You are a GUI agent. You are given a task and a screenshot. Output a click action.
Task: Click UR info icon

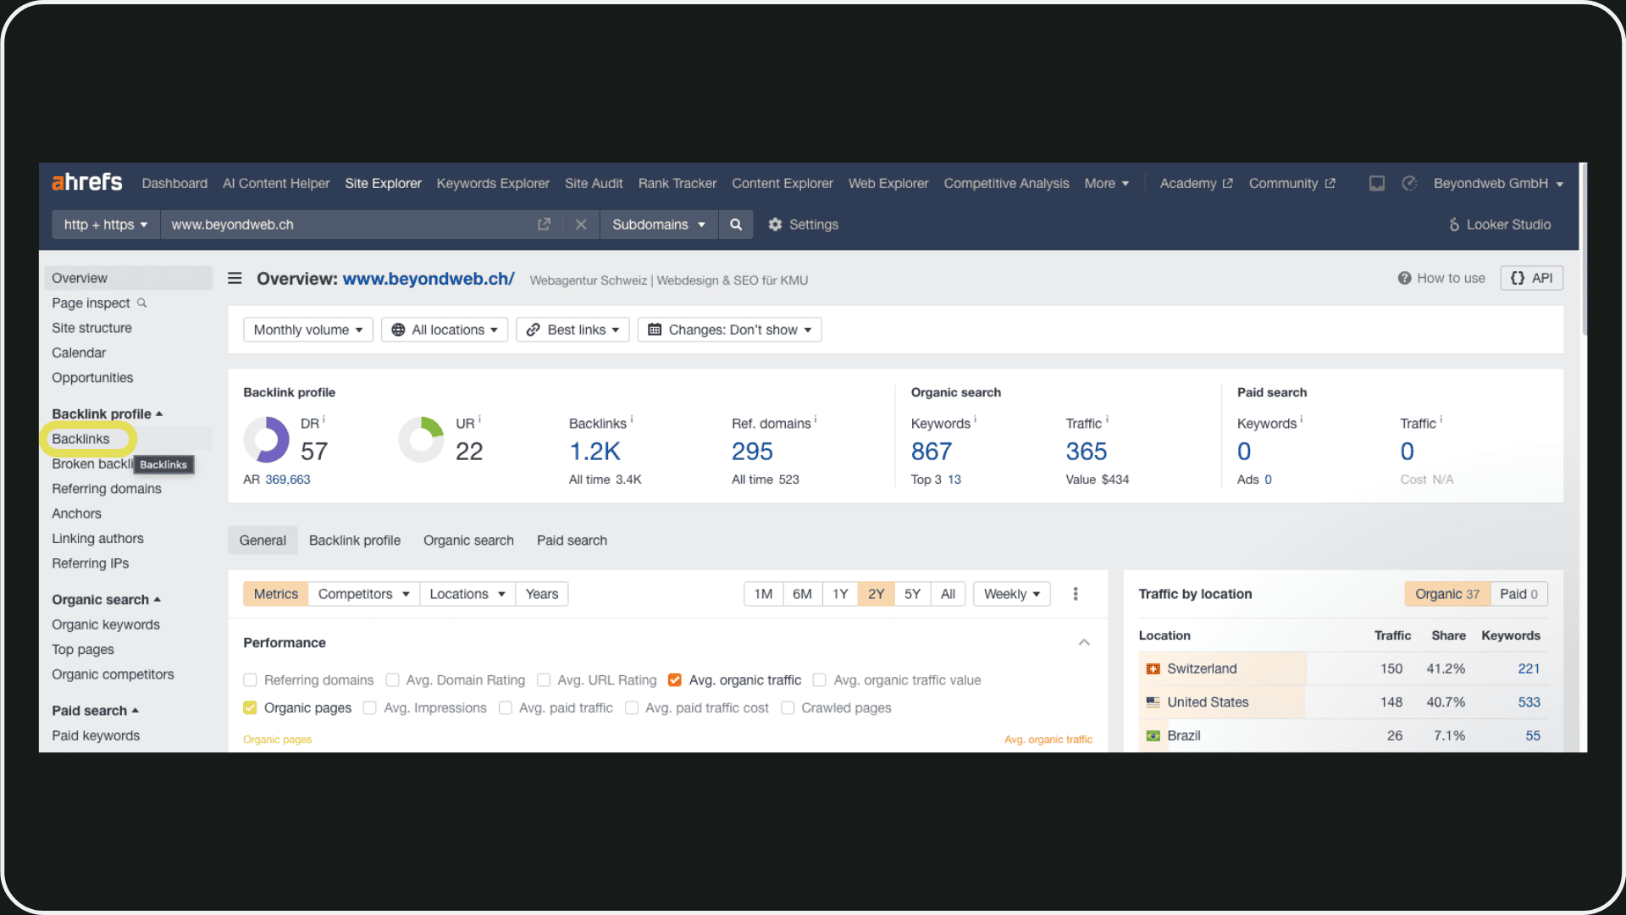click(479, 419)
